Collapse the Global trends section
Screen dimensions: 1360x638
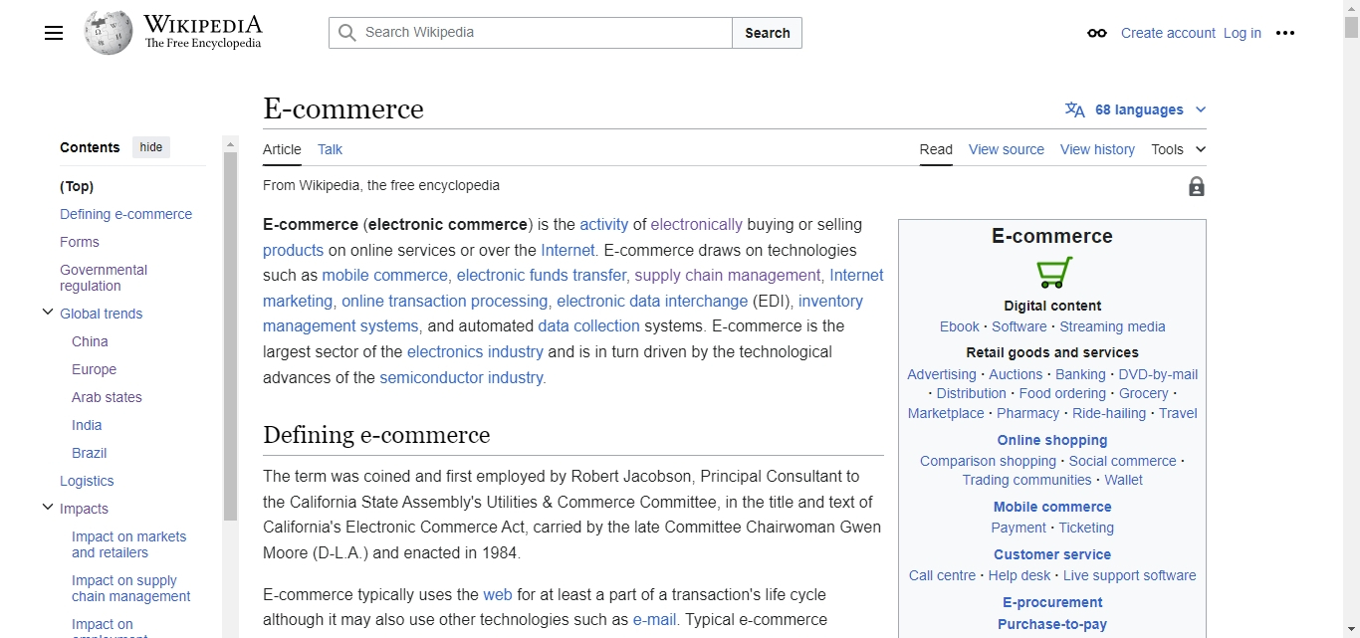tap(47, 313)
